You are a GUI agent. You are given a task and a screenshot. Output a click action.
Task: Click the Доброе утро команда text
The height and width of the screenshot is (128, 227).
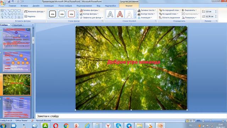[x=134, y=62]
